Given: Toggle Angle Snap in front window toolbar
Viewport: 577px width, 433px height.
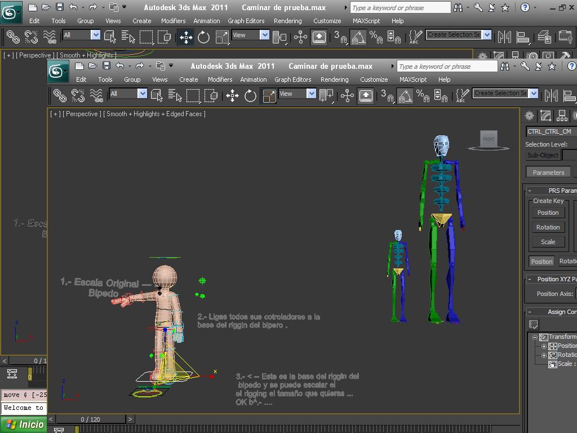Looking at the screenshot, I should [x=405, y=96].
